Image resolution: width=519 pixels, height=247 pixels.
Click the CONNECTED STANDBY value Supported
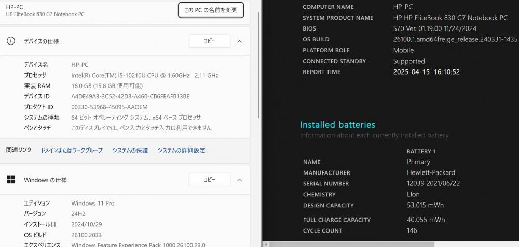409,61
